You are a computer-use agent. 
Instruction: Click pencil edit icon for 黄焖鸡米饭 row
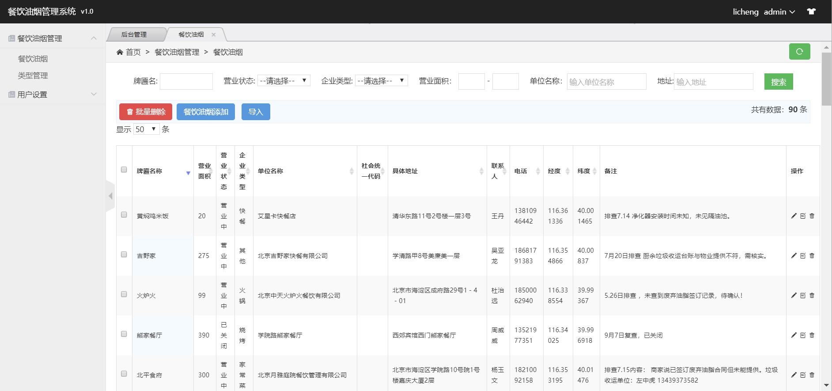click(x=794, y=216)
